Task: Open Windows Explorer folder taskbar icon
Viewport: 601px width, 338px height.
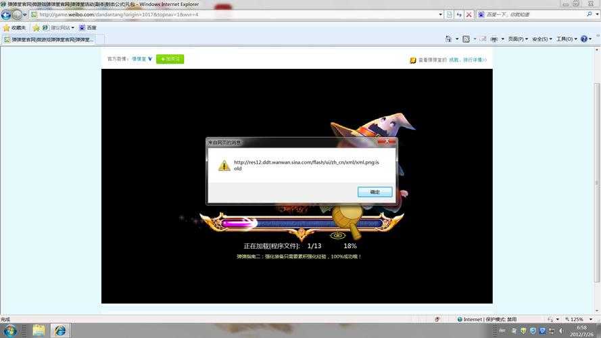Action: point(39,331)
